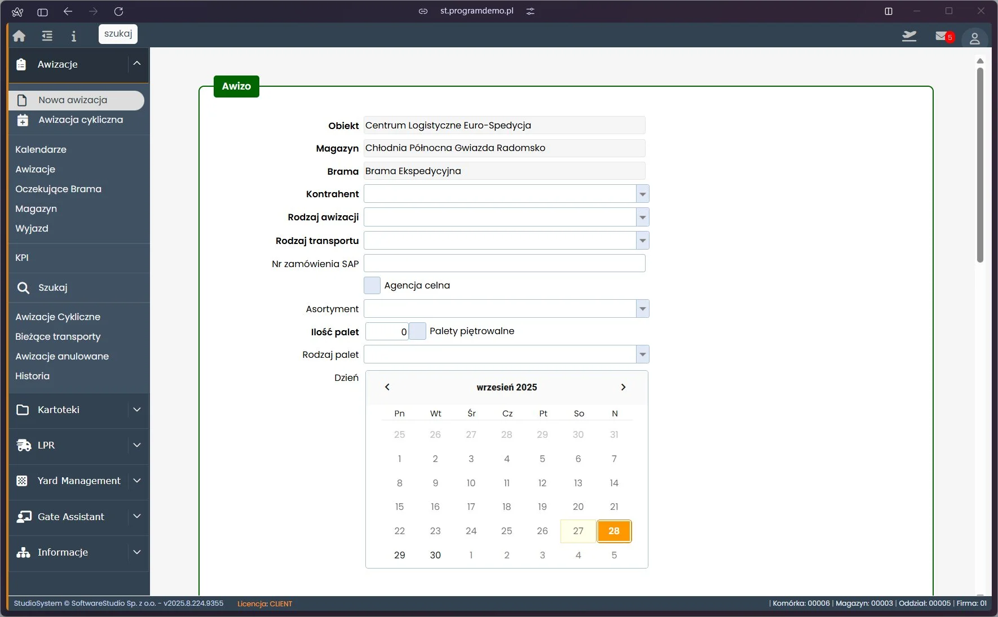Collapse the Awizacje sidebar section
Screen dimensions: 998x617
[136, 64]
